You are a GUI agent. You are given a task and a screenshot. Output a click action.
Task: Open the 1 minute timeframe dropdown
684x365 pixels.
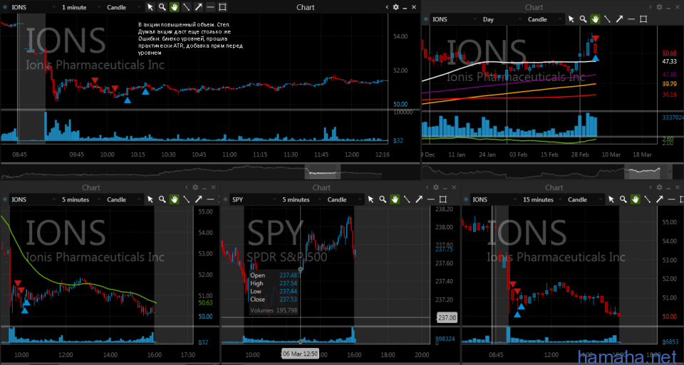(x=81, y=7)
